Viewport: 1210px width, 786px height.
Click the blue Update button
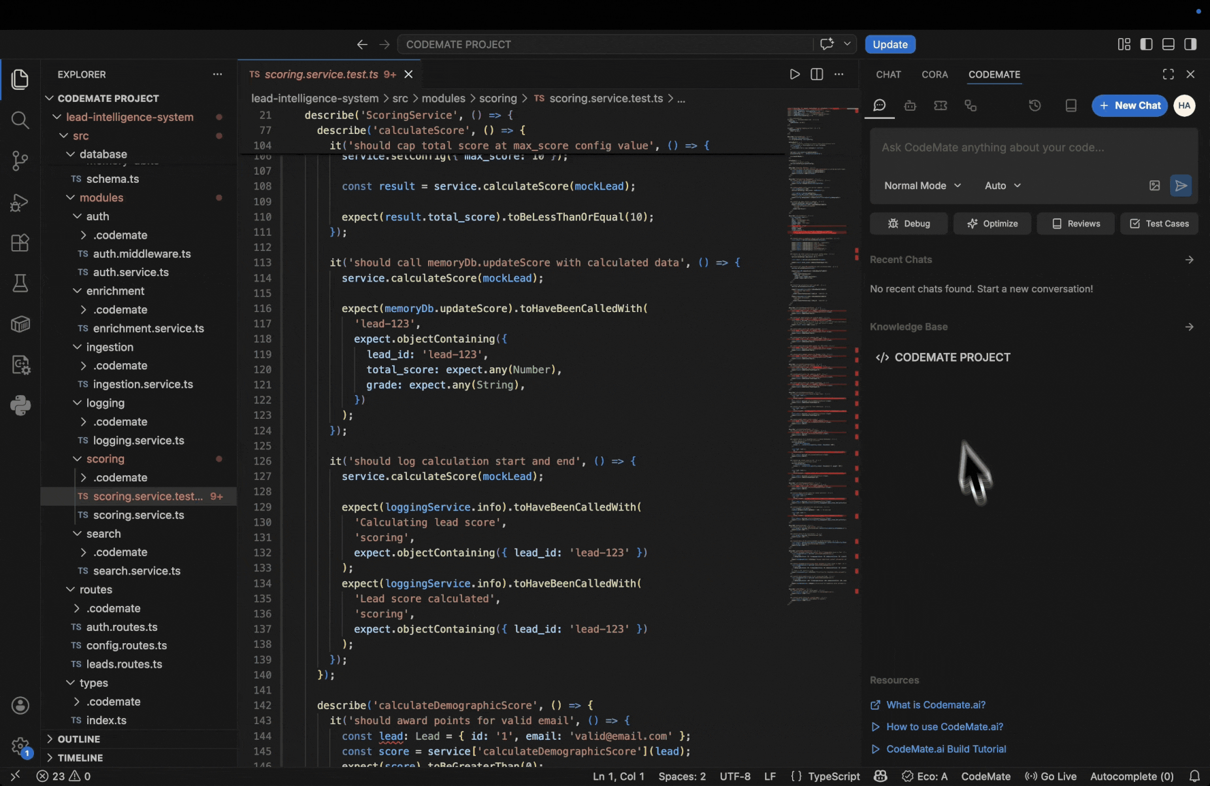(890, 44)
